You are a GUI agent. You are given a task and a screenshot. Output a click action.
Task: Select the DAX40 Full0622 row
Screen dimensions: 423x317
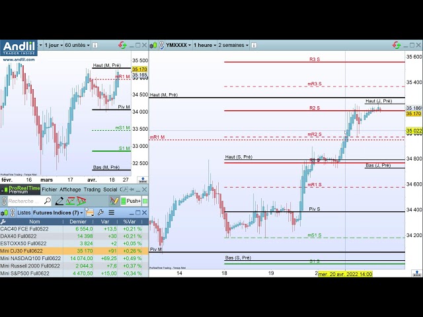point(74,236)
